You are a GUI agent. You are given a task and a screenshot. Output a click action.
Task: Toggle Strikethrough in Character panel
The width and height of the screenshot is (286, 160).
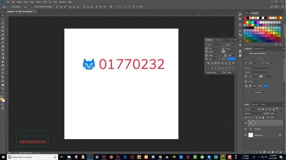[233, 63]
